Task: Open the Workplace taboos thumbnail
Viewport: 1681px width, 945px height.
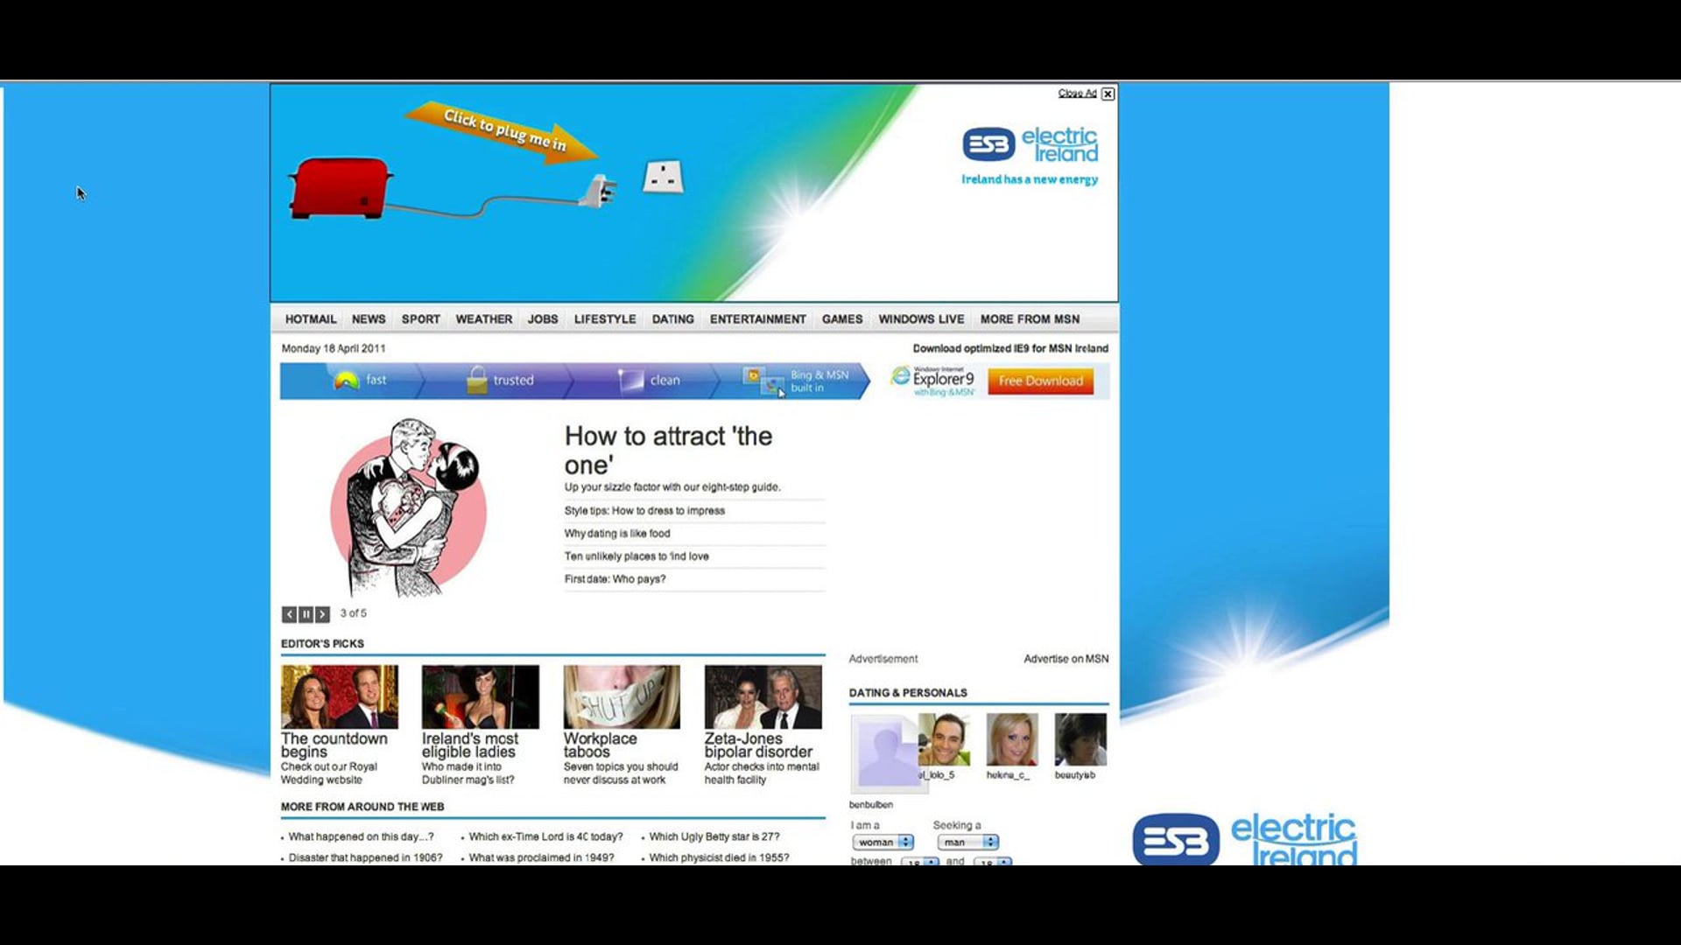Action: click(x=622, y=696)
